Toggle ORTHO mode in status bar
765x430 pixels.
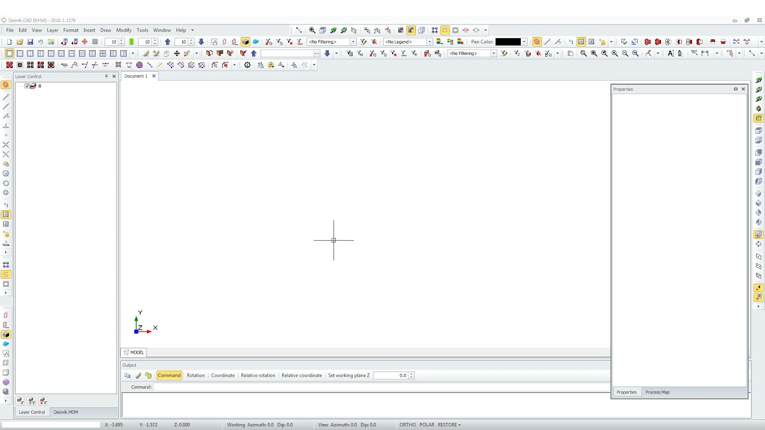(408, 425)
